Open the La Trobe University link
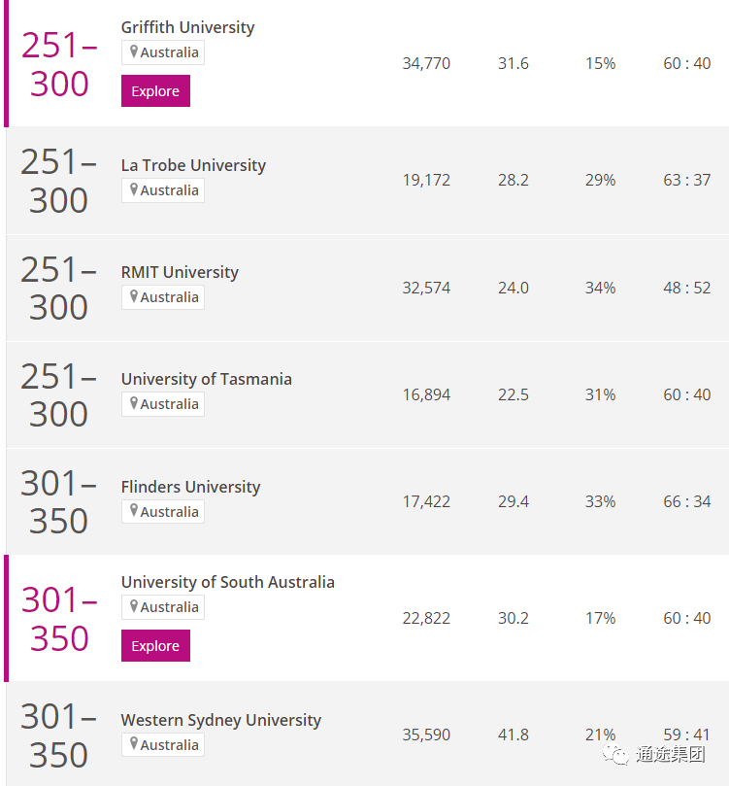The height and width of the screenshot is (786, 729). tap(193, 165)
